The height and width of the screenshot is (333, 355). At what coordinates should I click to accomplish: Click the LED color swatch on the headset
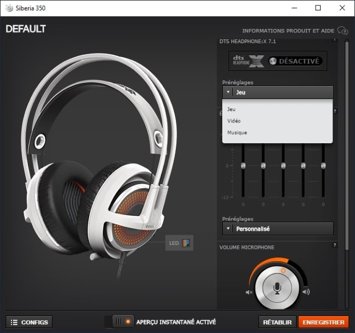[x=186, y=243]
